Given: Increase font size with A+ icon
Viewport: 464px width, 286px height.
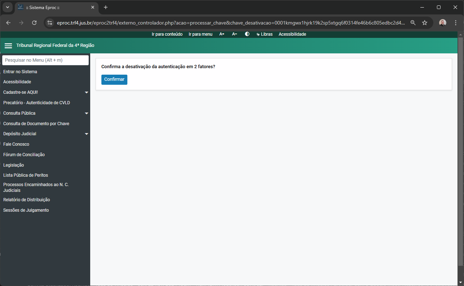Looking at the screenshot, I should [222, 34].
